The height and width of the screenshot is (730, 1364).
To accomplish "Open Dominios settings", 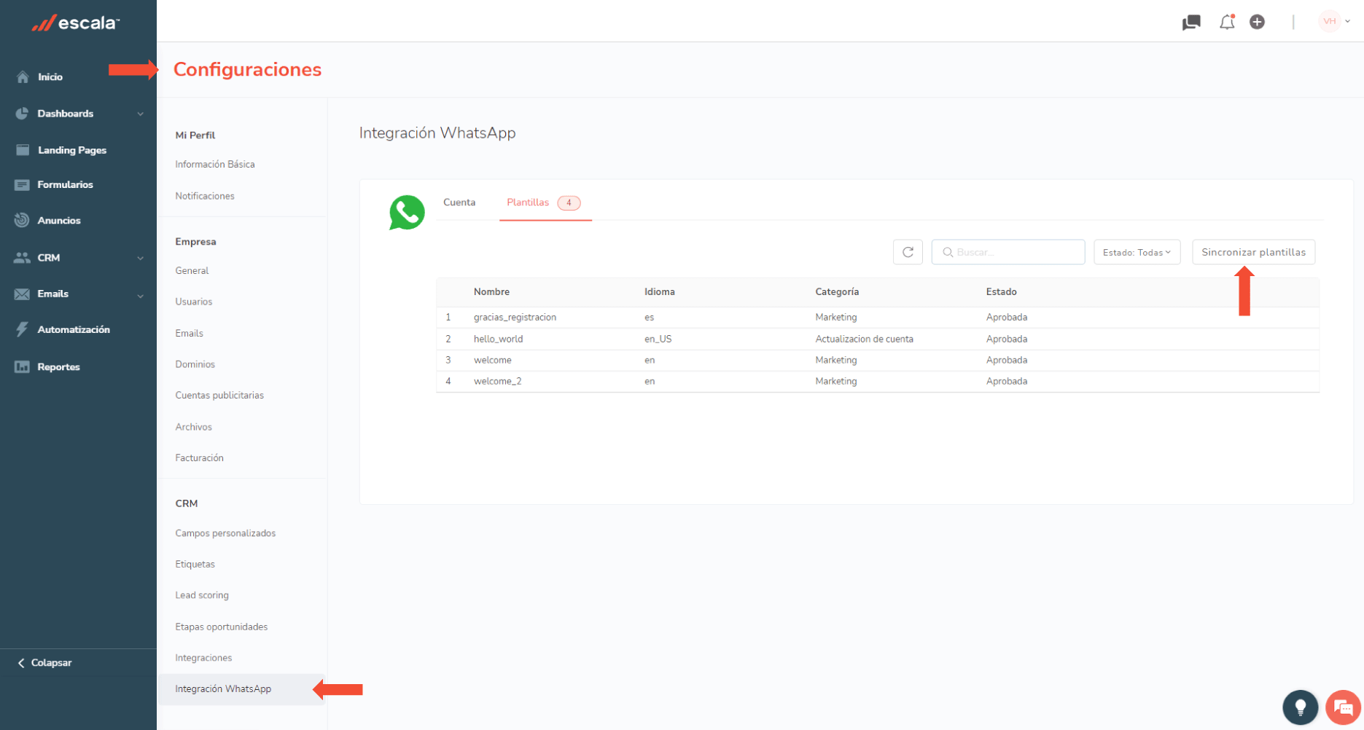I will [195, 364].
